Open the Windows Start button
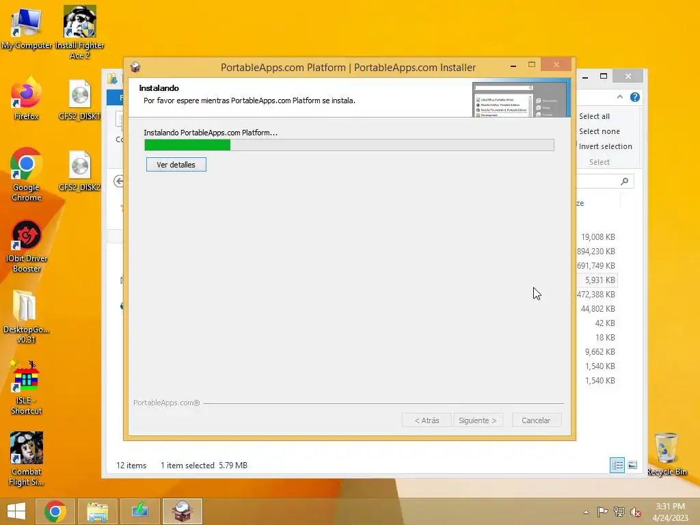This screenshot has width=700, height=525. point(16,511)
